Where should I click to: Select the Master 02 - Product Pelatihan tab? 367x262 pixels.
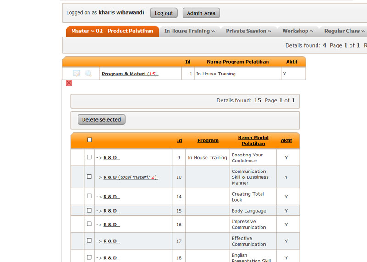(x=112, y=31)
